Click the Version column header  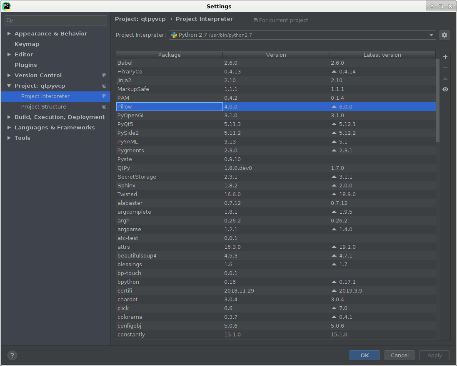coord(276,55)
